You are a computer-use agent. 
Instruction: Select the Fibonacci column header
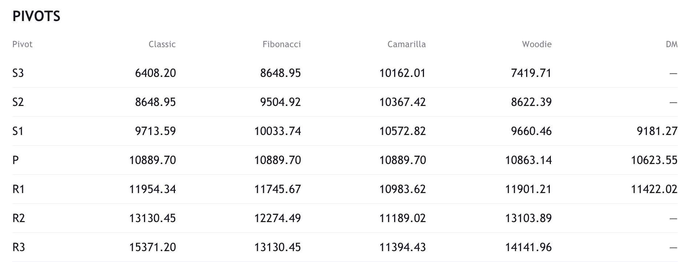(281, 44)
